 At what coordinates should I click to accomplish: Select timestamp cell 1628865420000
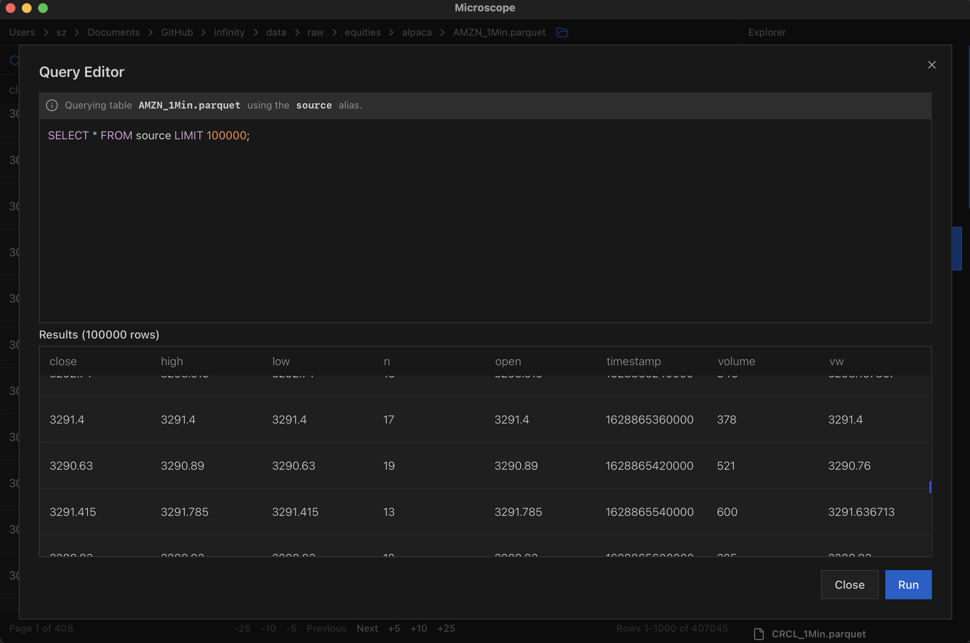650,466
